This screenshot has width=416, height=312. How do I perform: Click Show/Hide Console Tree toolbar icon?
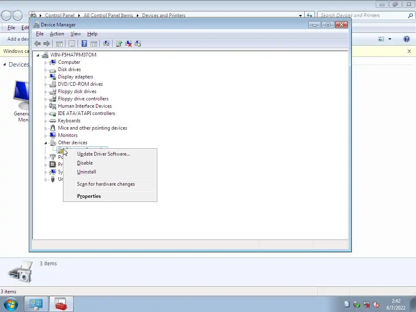point(59,44)
